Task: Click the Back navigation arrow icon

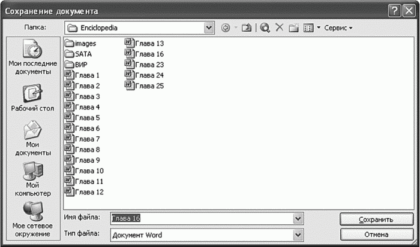Action: (x=226, y=28)
